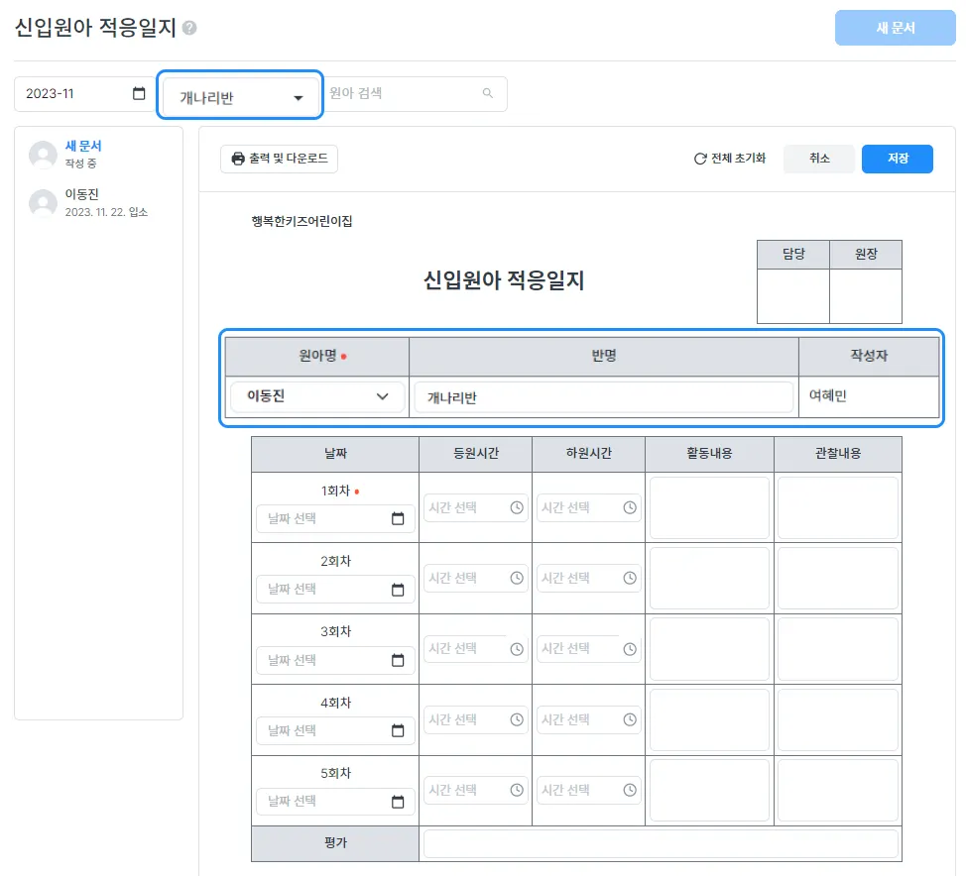This screenshot has height=876, width=966.
Task: Click the 새 문서 button at top right
Action: point(896,28)
